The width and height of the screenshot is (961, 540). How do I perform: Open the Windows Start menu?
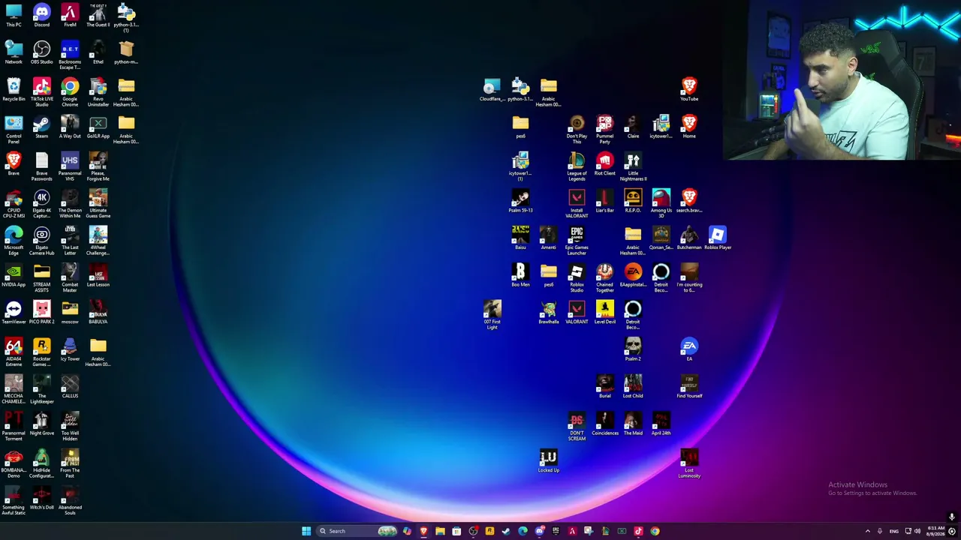coord(306,531)
